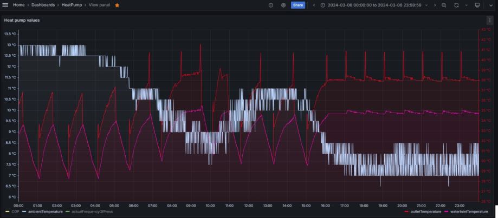
Task: Click the 18:00 x-axis label
Action: [363, 206]
